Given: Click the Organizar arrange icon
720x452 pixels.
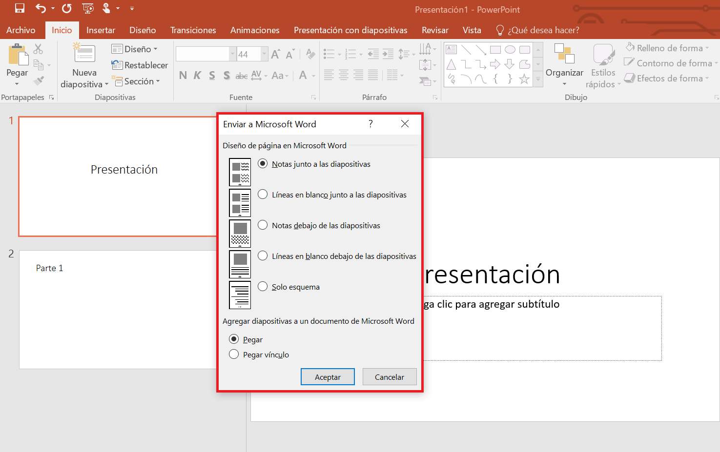Looking at the screenshot, I should 564,54.
